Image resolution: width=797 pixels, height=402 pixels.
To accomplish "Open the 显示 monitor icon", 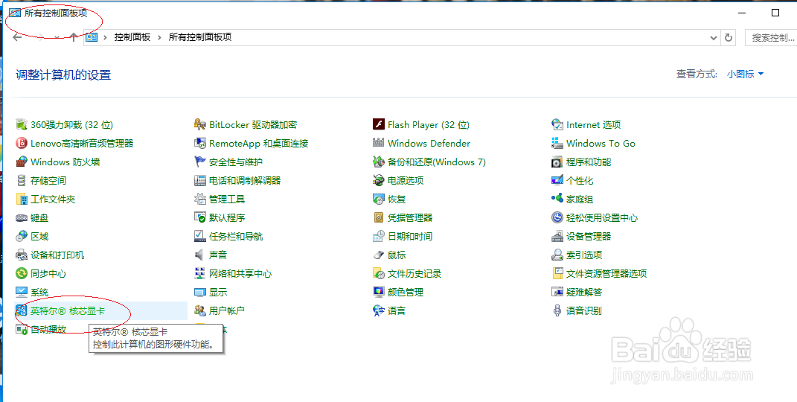I will 199,293.
